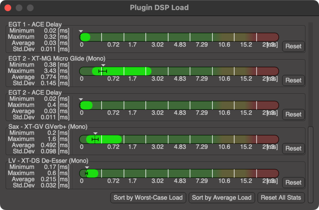Screen dimensions: 319x210
Task: Click Reset All Stats button
Action: [281, 198]
